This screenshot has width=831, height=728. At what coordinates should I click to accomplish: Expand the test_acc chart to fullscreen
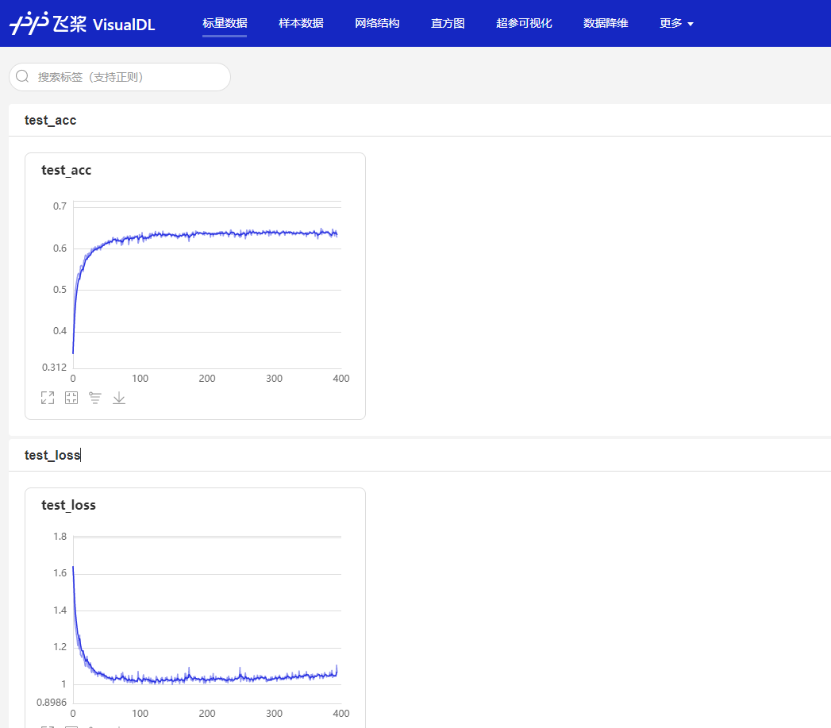[47, 398]
